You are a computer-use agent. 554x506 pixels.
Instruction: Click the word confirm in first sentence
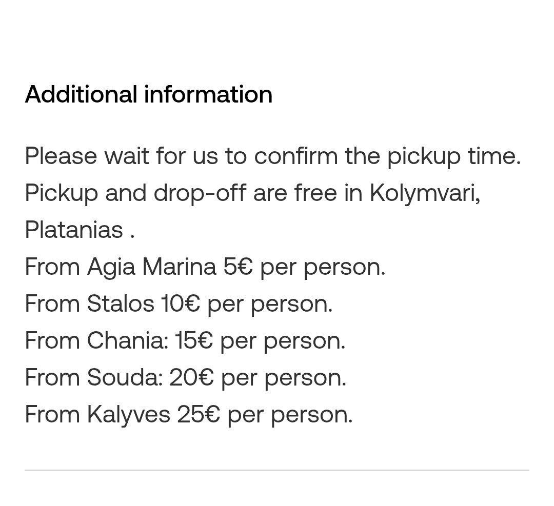[x=296, y=155]
